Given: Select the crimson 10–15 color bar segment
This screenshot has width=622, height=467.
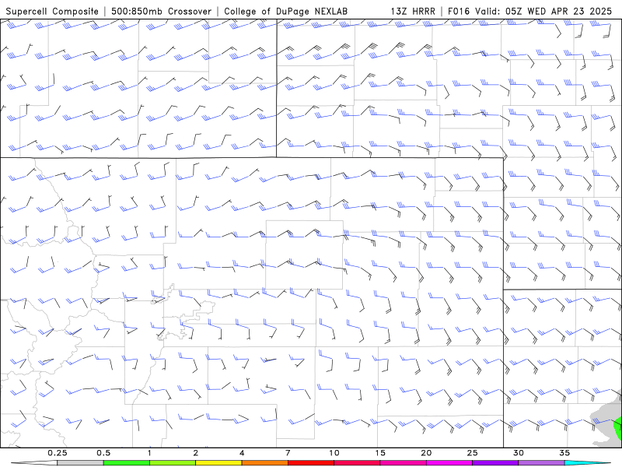Looking at the screenshot, I should 357,463.
